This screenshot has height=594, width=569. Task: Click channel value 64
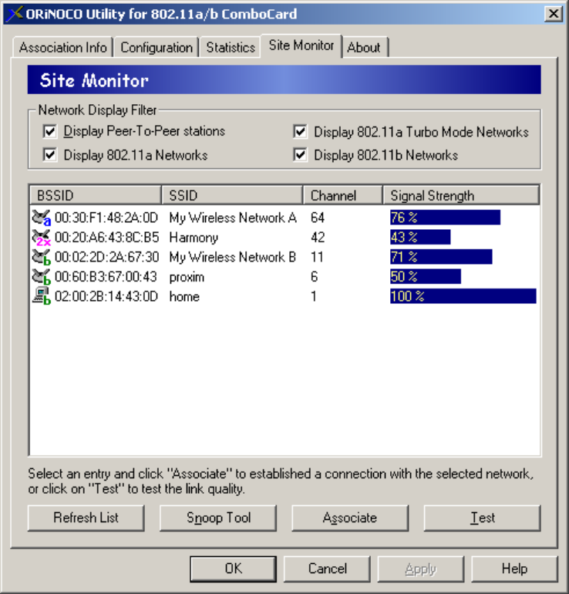click(317, 218)
